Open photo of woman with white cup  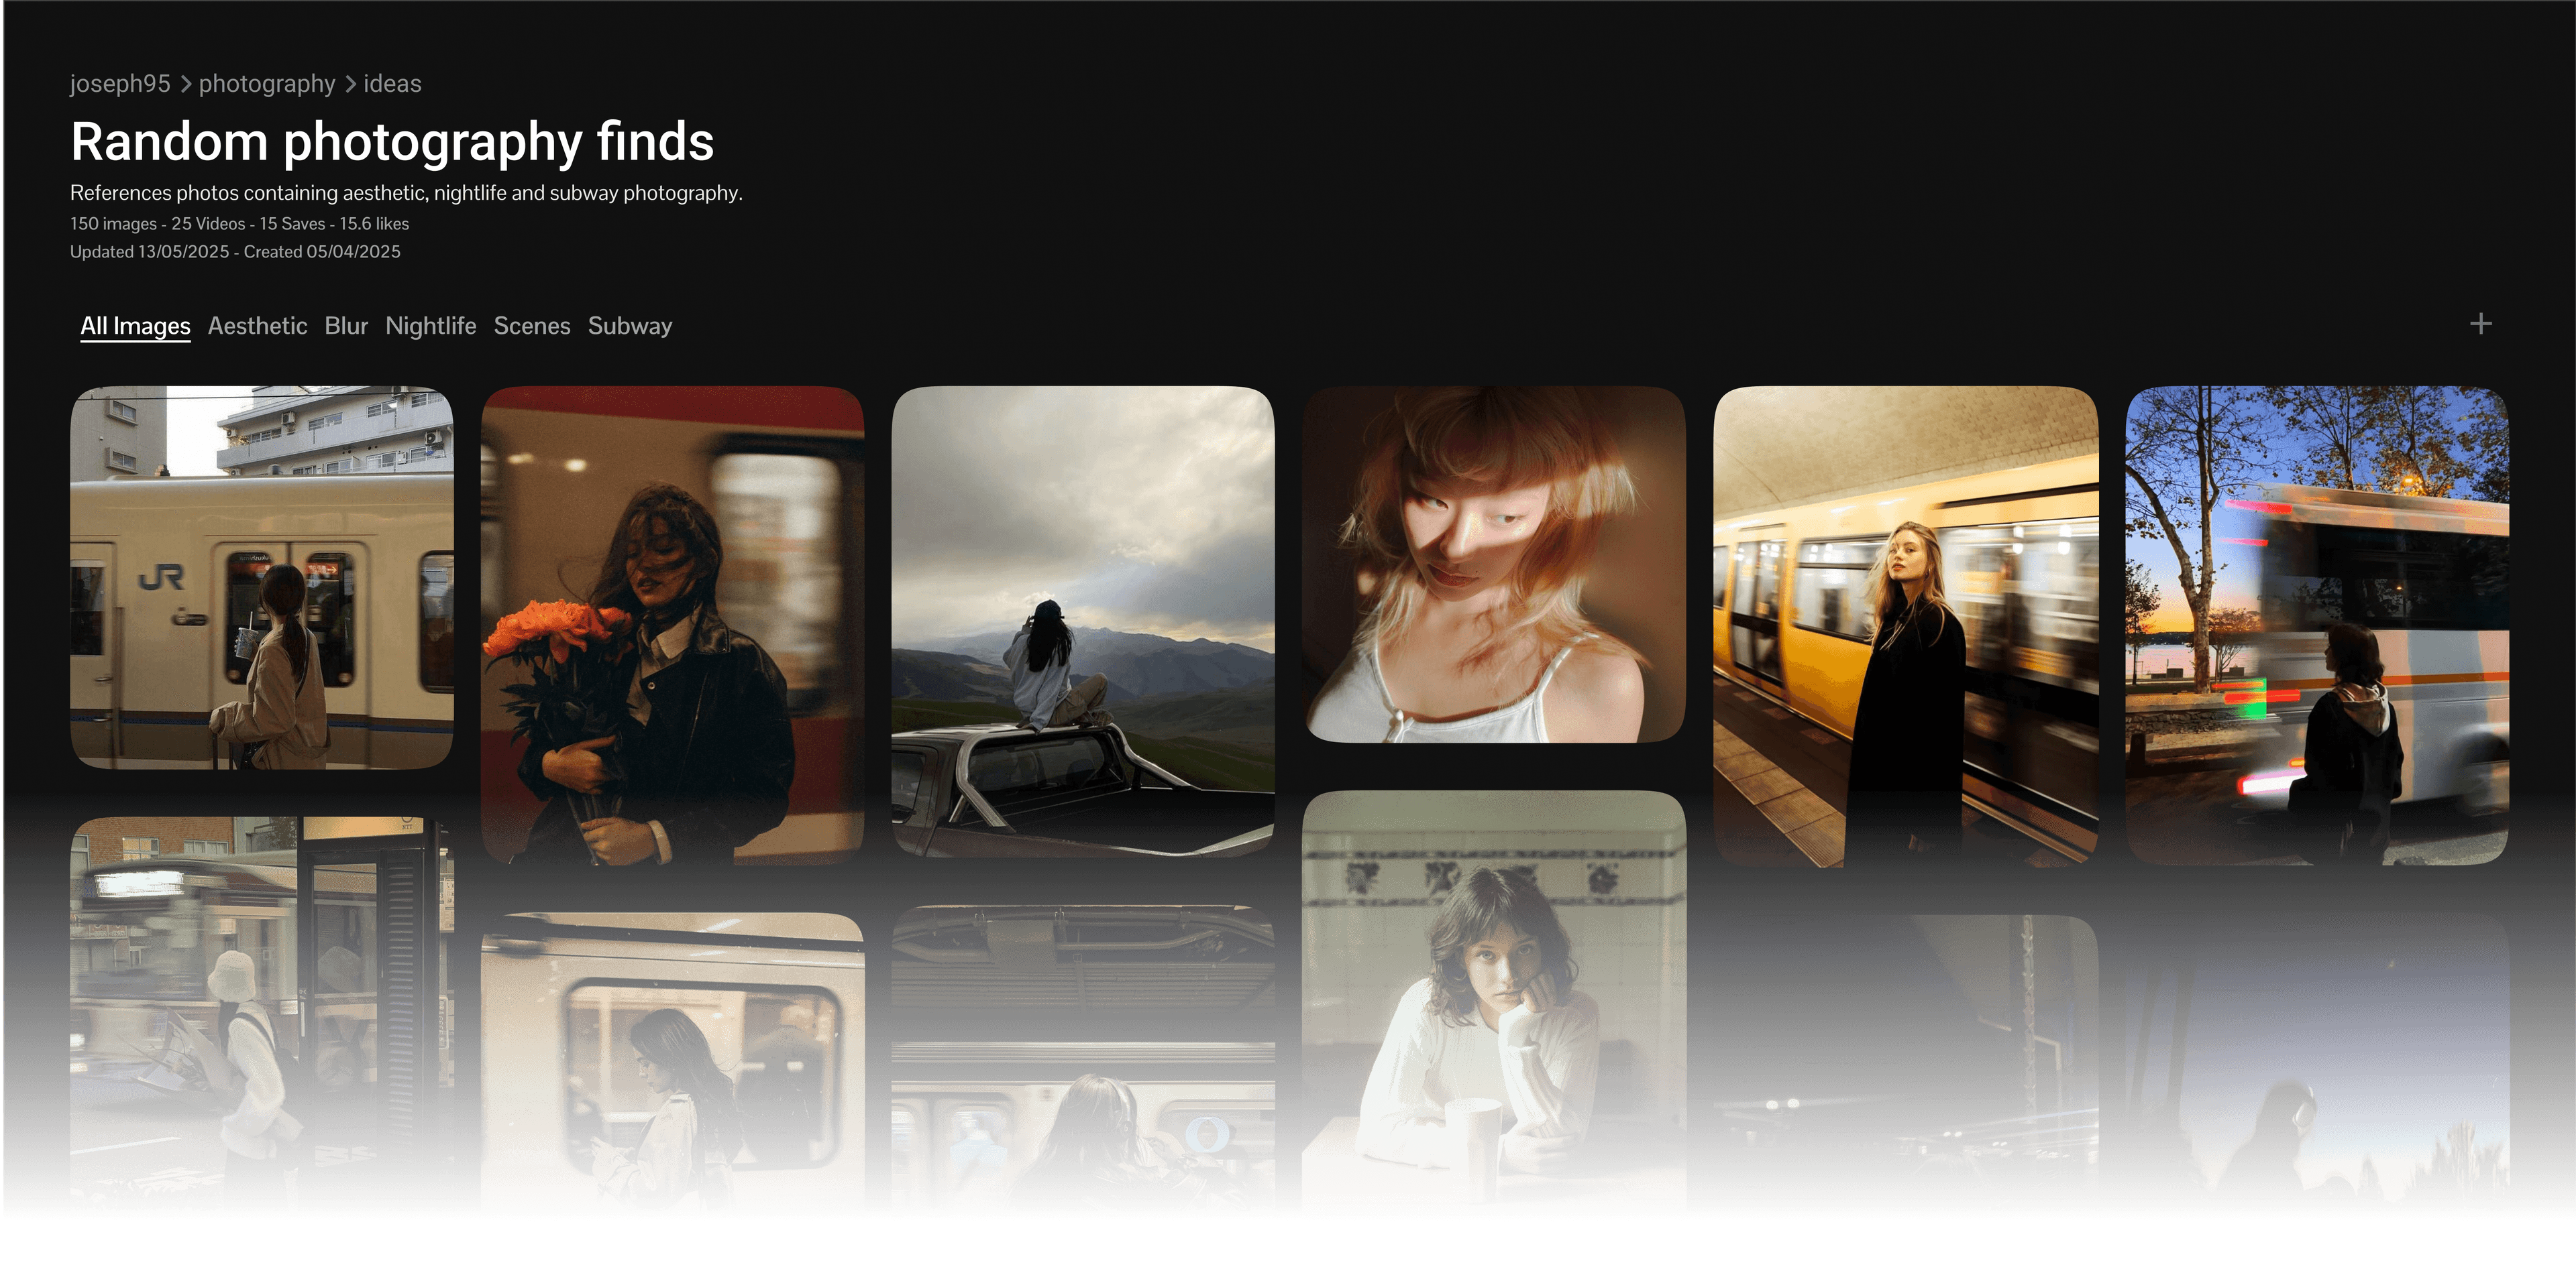(x=1494, y=1000)
